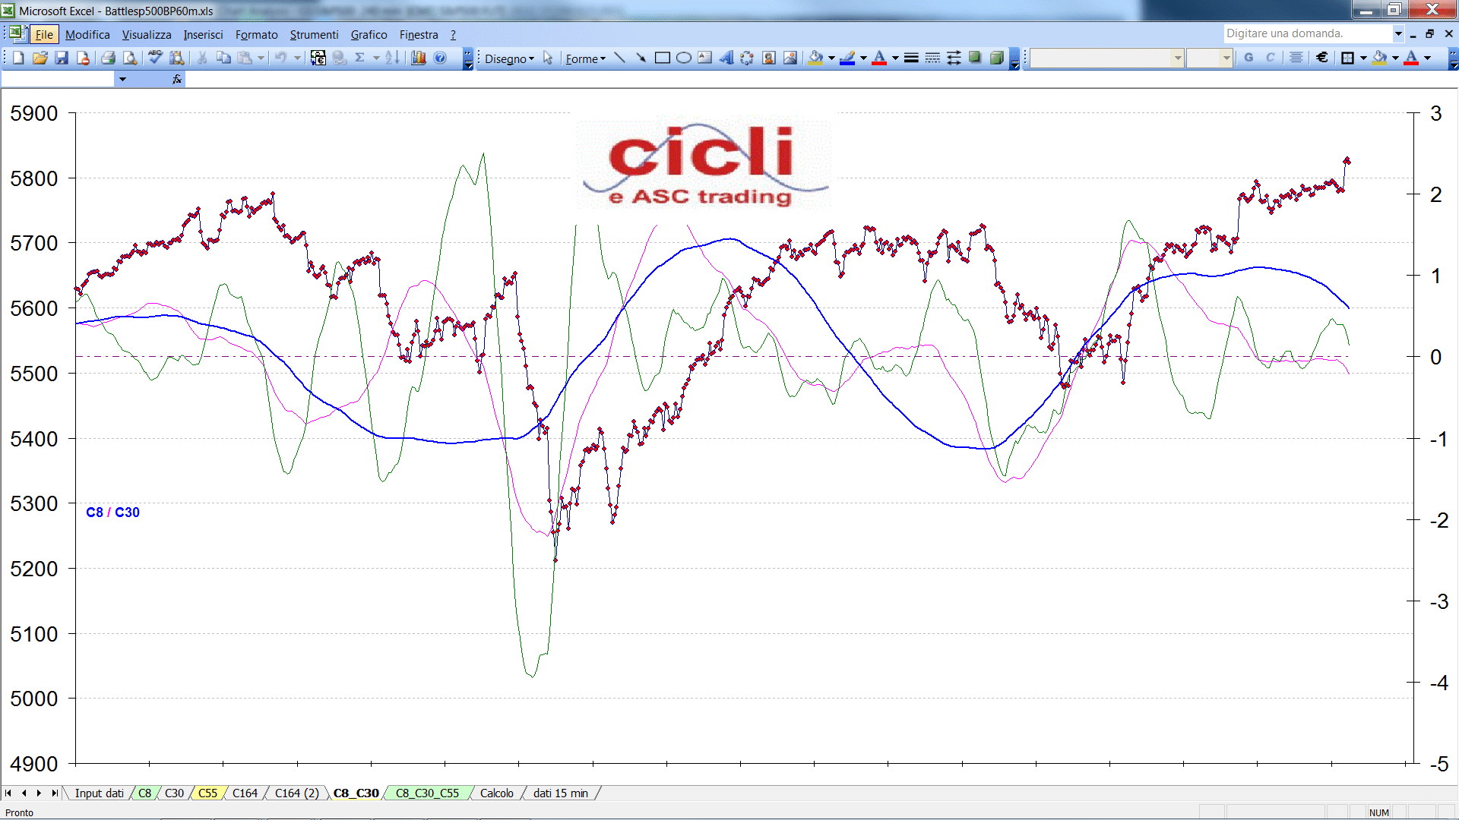Open the euro conversion tool
Viewport: 1459px width, 820px height.
tap(318, 58)
